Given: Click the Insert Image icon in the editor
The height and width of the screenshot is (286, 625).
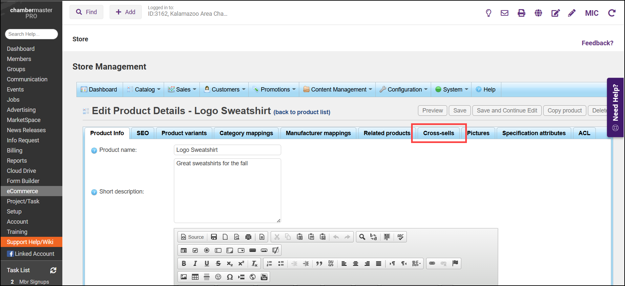Looking at the screenshot, I should tap(184, 277).
